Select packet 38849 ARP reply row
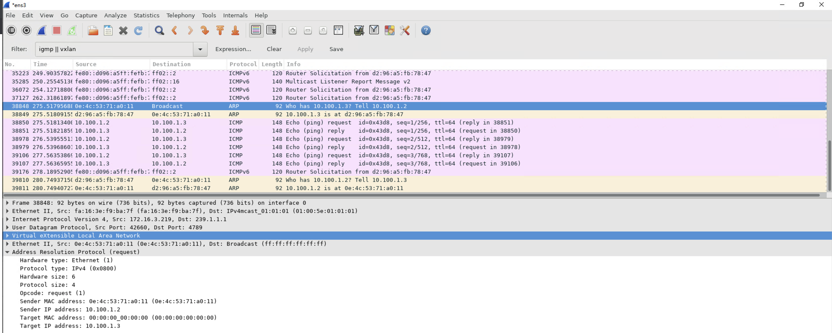Viewport: 832px width, 333px height. point(414,114)
